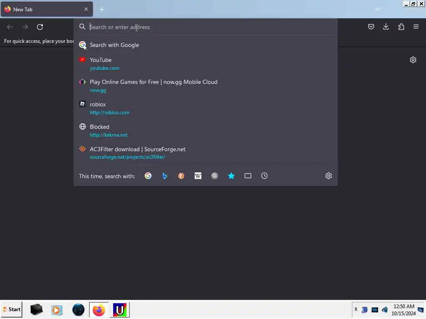Click the show desktop tray icon

click(x=421, y=310)
